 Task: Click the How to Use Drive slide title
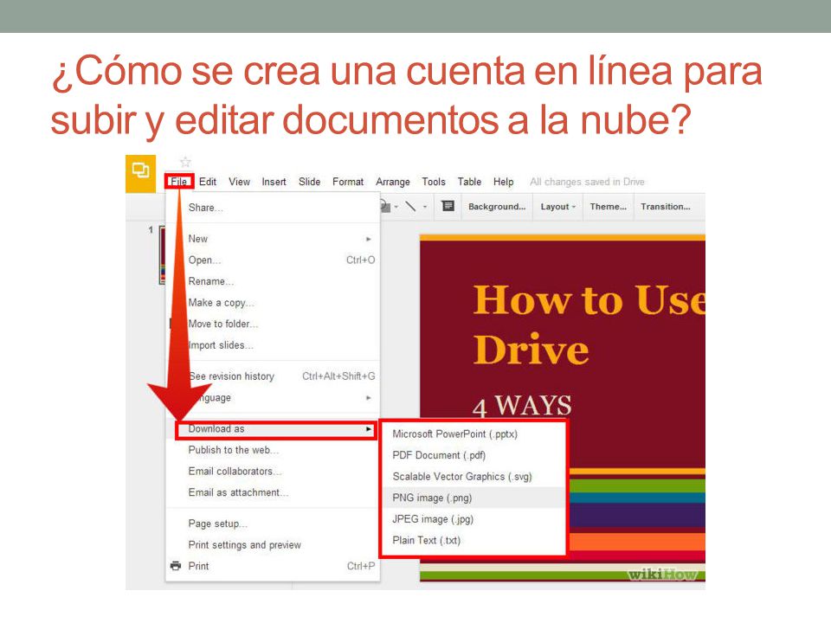[589, 324]
